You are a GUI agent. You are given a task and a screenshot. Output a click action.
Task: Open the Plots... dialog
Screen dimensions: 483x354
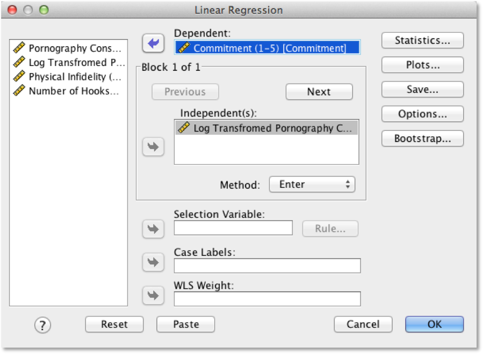click(422, 65)
